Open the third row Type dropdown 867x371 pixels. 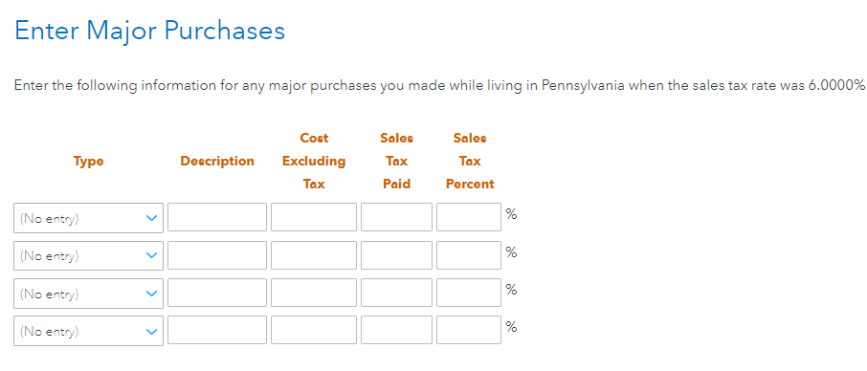coord(88,294)
